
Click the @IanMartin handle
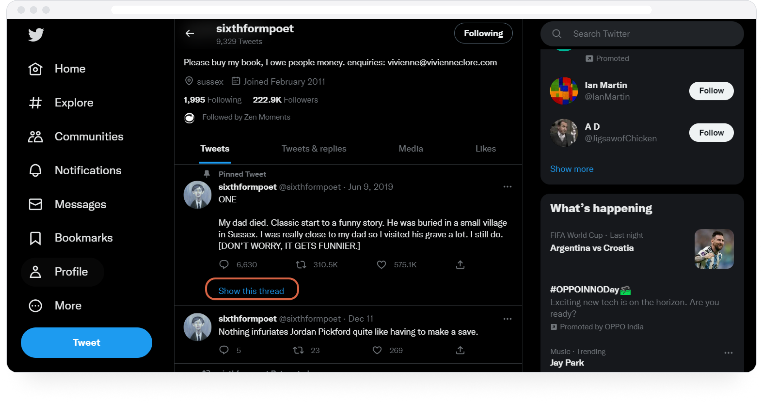click(x=607, y=97)
